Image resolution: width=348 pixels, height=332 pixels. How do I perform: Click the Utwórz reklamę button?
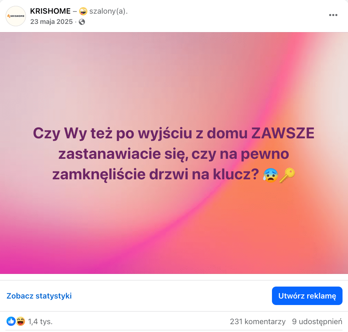tap(307, 296)
